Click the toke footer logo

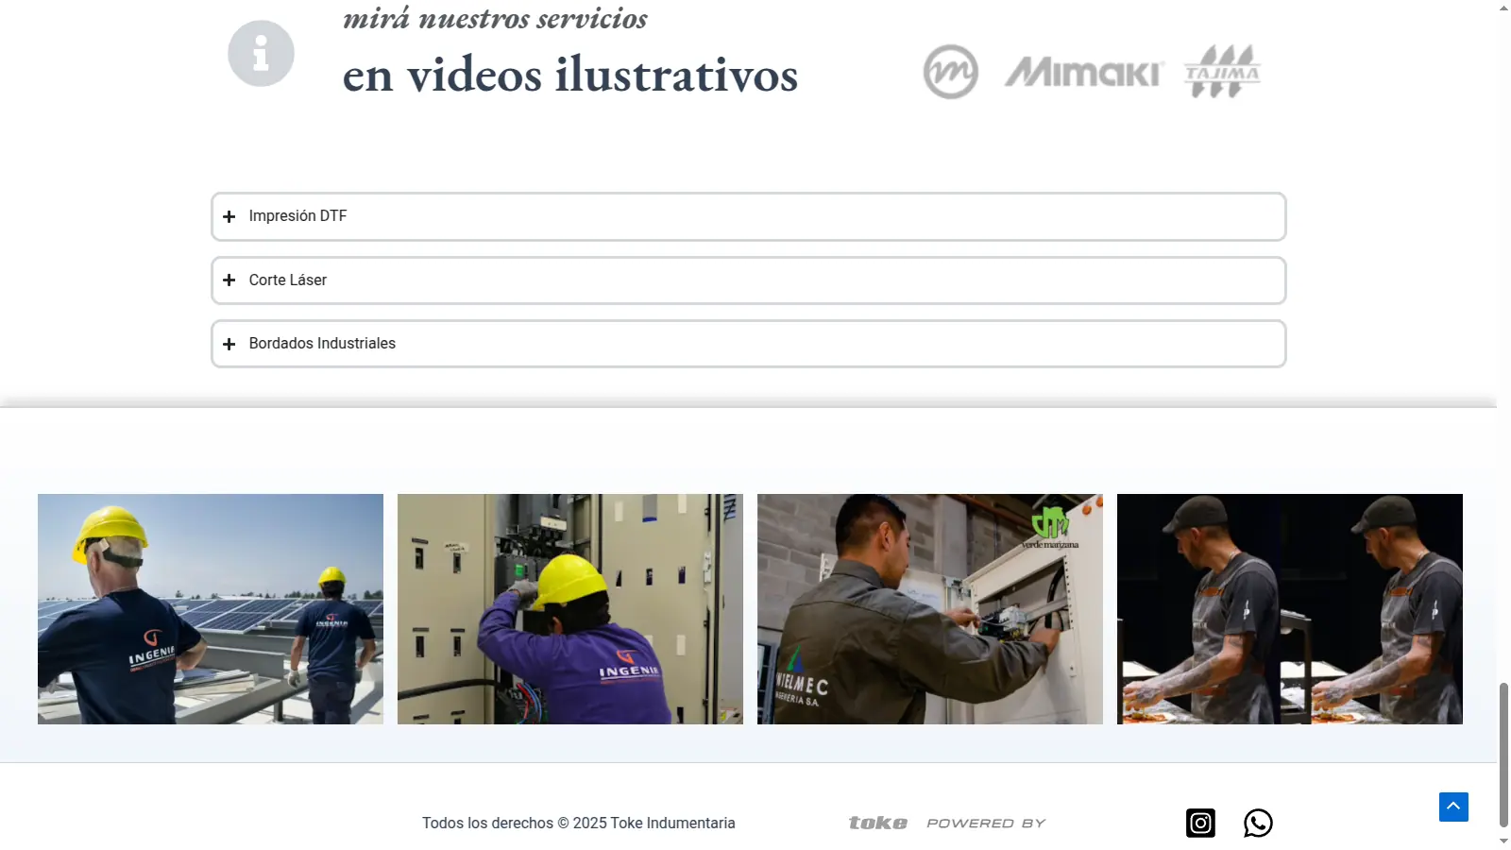(877, 824)
